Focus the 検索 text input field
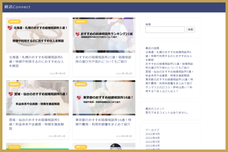 point(165,30)
